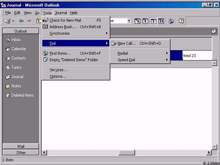
Task: Click the Wed 23 timeline date header
Action: [x=197, y=56]
